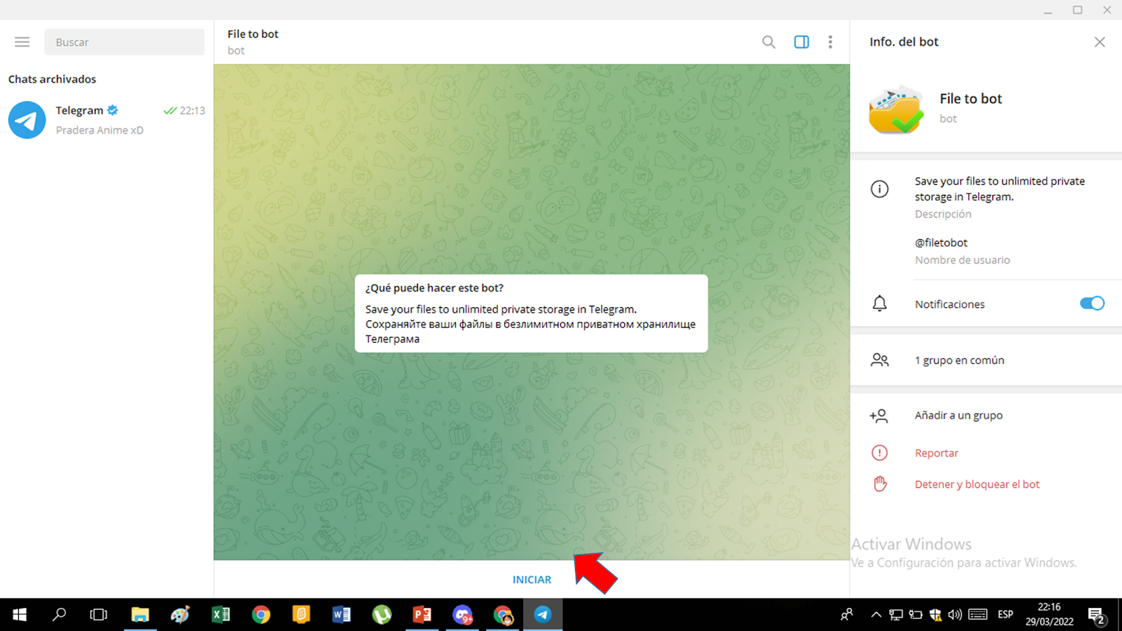Image resolution: width=1122 pixels, height=631 pixels.
Task: Click the description info icon
Action: pos(879,189)
